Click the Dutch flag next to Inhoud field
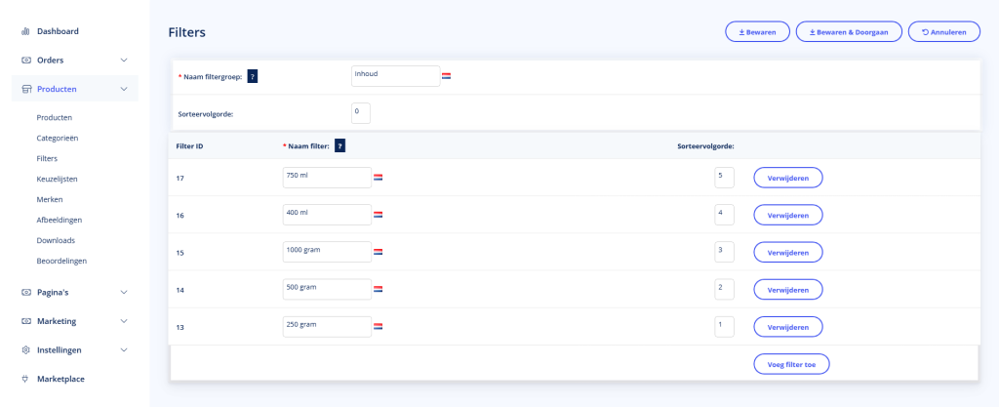Image resolution: width=999 pixels, height=407 pixels. pyautogui.click(x=446, y=76)
